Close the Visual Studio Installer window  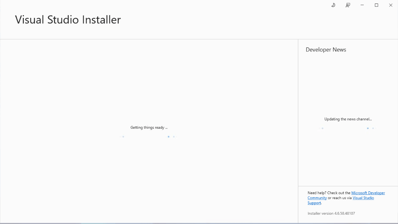click(391, 5)
